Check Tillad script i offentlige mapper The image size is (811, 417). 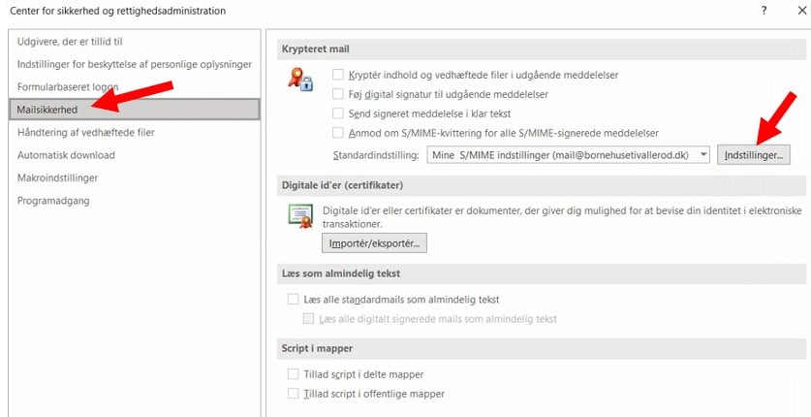[294, 394]
